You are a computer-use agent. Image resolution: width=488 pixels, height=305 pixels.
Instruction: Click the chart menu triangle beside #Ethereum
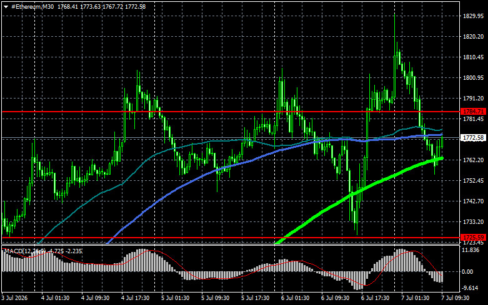tap(6, 7)
